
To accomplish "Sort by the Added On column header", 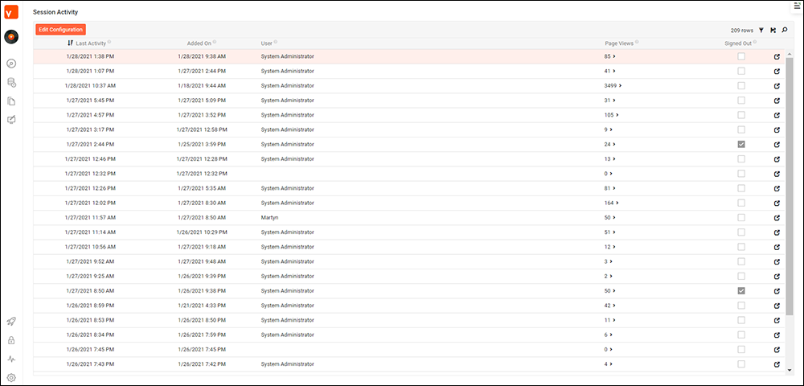I will [201, 43].
